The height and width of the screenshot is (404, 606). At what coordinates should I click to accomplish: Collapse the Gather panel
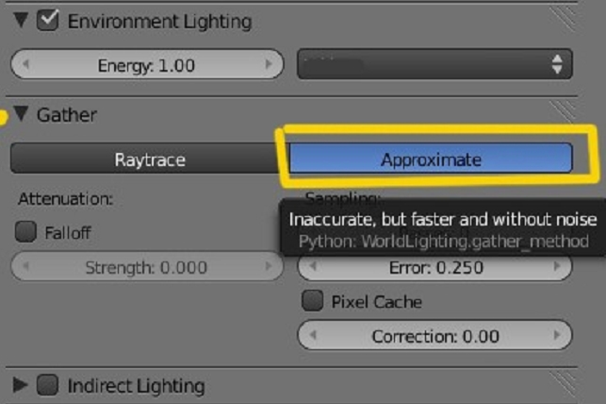pyautogui.click(x=21, y=115)
